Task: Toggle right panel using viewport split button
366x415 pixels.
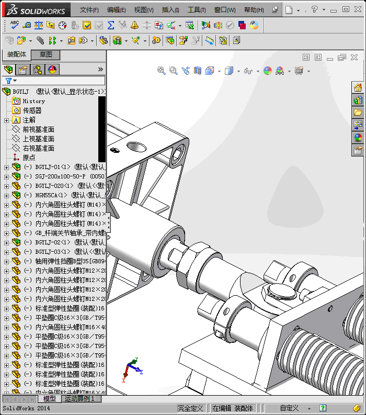Action: coord(318,58)
